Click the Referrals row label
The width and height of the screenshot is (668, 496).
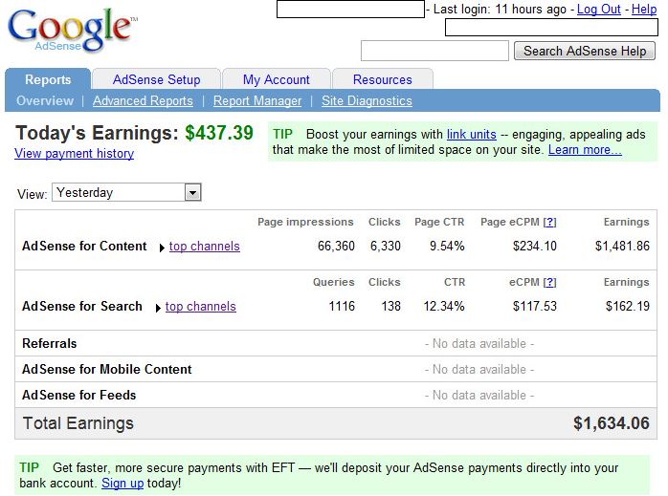[x=50, y=343]
